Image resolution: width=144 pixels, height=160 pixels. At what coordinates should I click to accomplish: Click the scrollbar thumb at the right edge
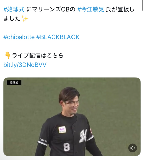(x=142, y=5)
